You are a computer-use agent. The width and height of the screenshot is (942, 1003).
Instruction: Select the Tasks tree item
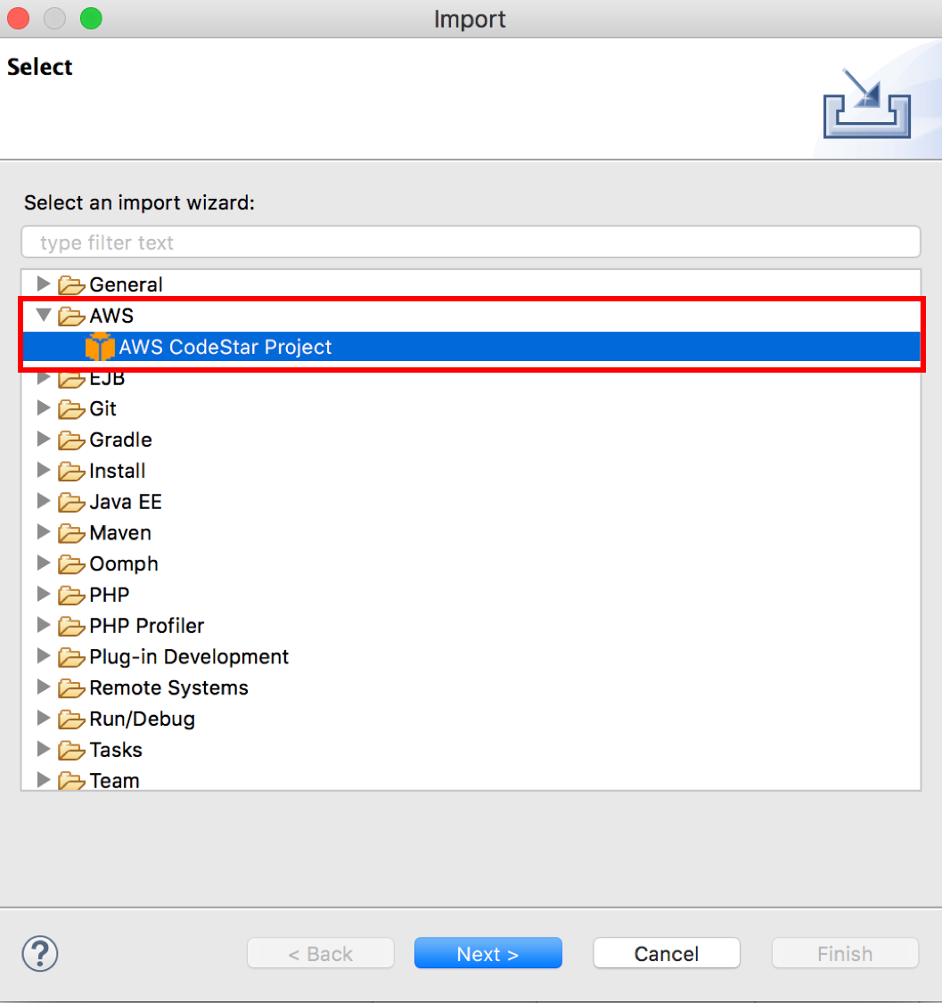[x=116, y=751]
